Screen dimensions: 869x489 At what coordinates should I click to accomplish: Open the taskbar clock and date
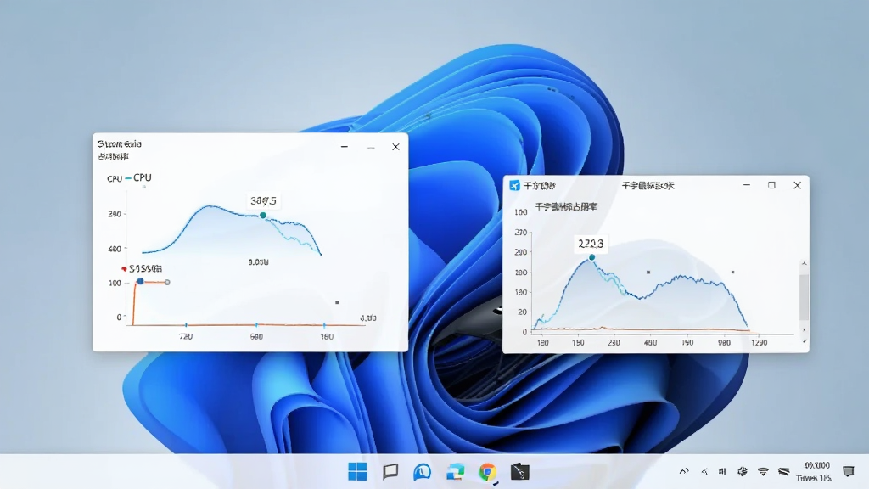(x=815, y=472)
